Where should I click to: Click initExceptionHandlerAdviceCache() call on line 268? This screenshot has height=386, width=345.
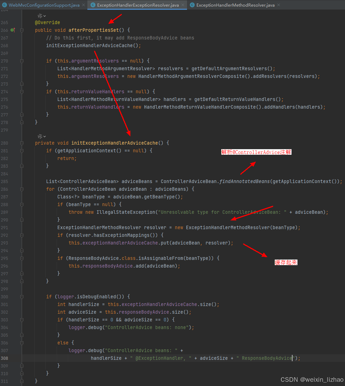92,45
